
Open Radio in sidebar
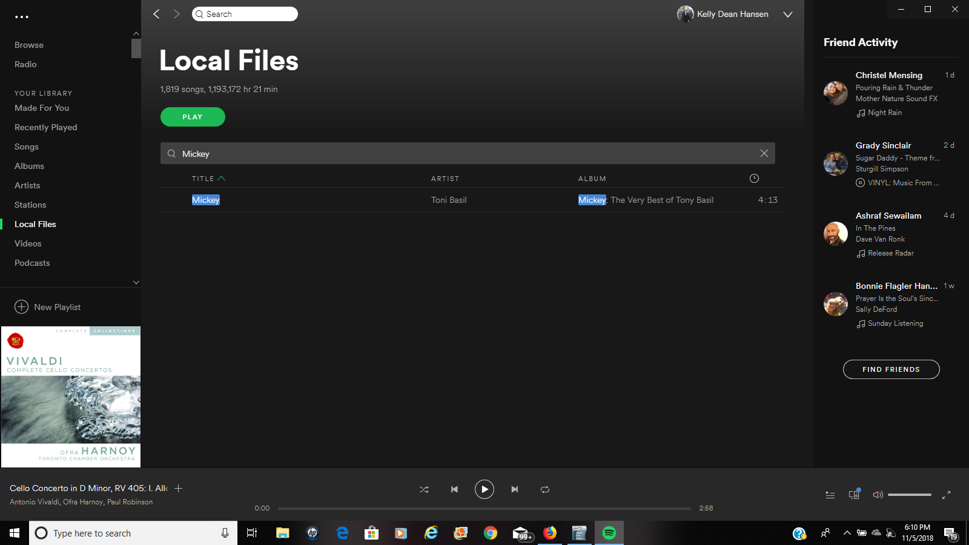click(25, 64)
